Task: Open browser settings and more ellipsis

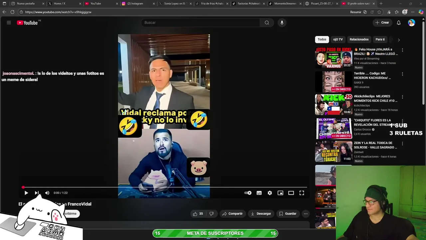Action: tap(413, 12)
